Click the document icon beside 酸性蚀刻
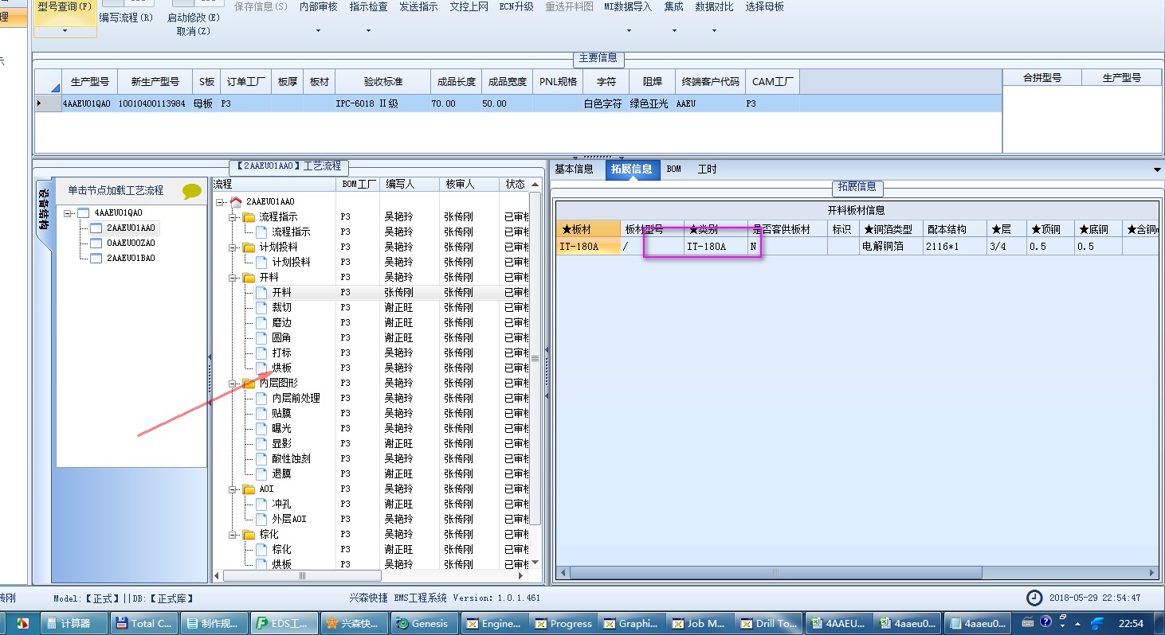This screenshot has width=1165, height=635. tap(261, 459)
